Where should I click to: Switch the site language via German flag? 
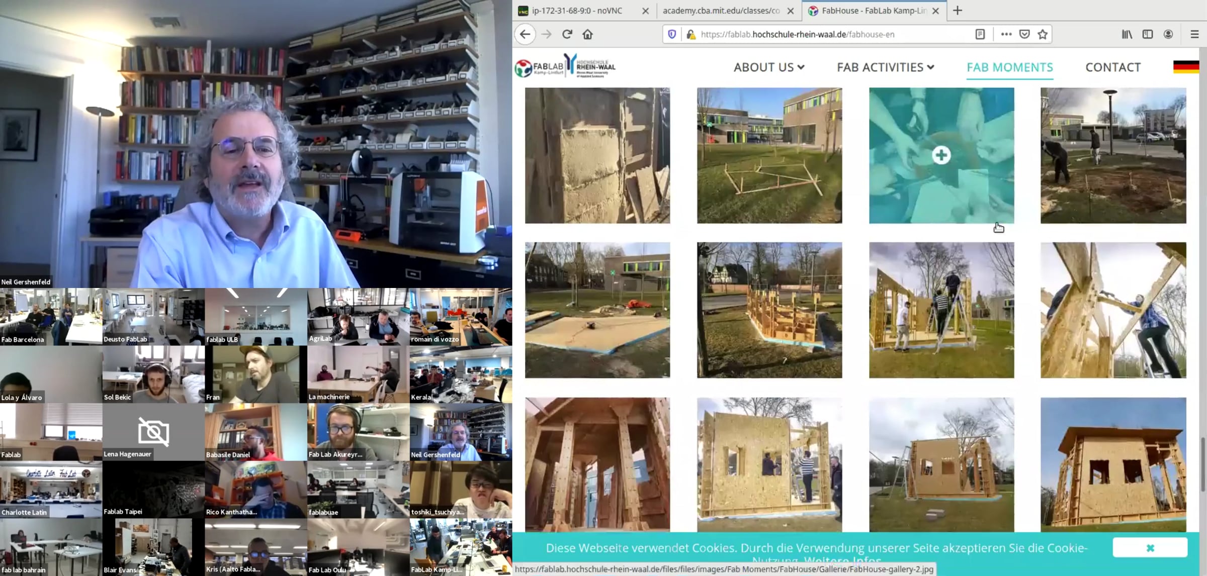pyautogui.click(x=1186, y=67)
